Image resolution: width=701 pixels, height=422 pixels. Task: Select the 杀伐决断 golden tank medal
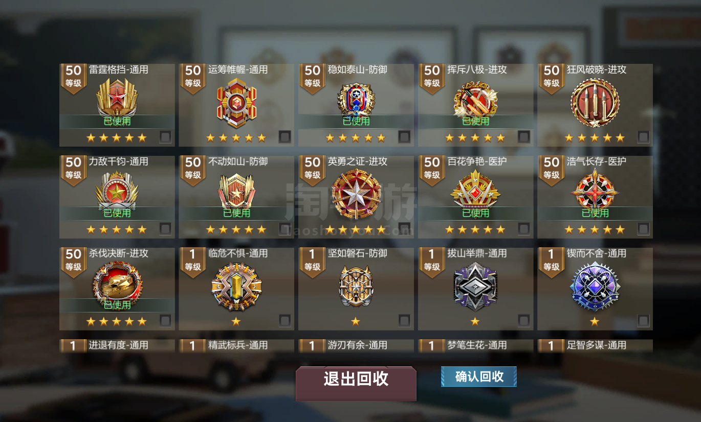[x=117, y=284]
